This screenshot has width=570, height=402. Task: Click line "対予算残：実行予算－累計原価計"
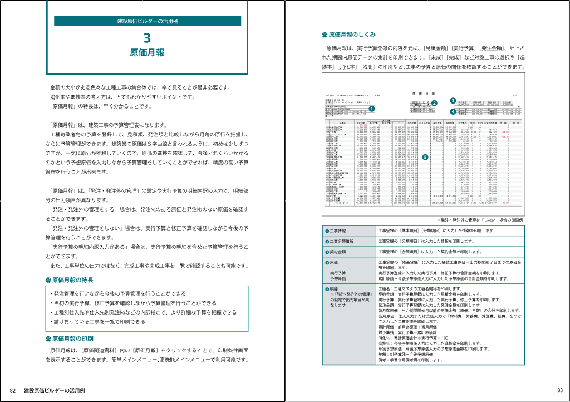pos(407,332)
